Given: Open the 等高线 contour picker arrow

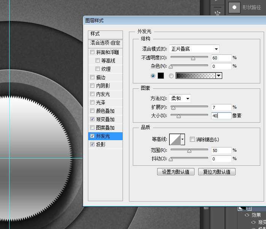Looking at the screenshot, I should coord(183,139).
